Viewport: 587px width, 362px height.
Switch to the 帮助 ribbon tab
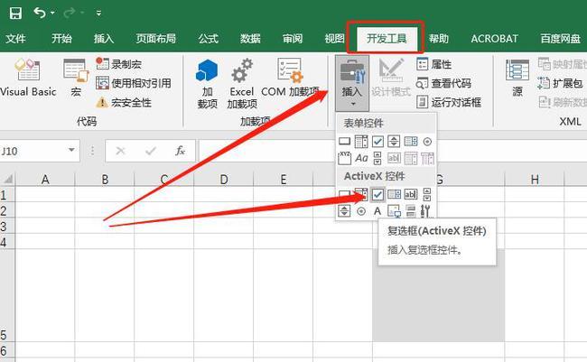pos(439,39)
